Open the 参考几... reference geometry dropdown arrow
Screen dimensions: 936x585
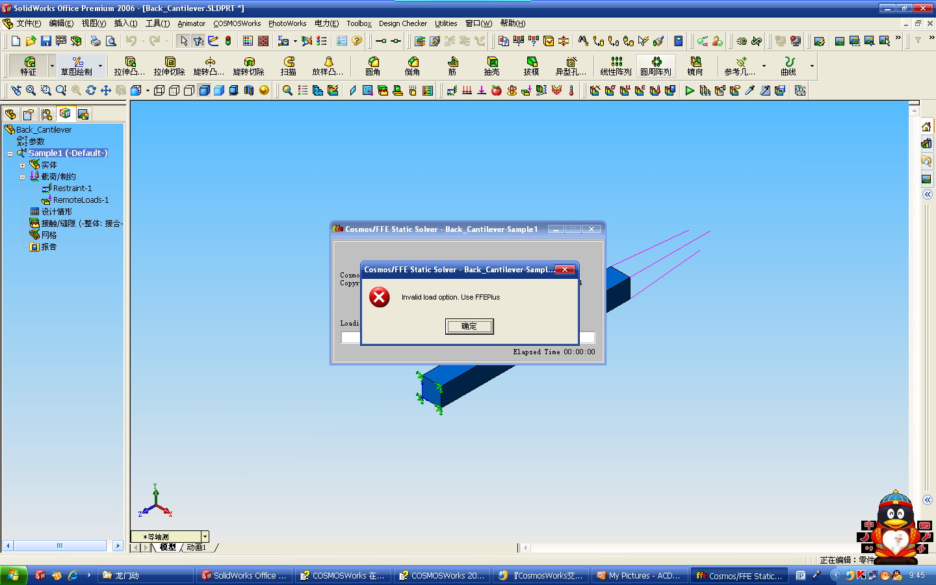(764, 66)
